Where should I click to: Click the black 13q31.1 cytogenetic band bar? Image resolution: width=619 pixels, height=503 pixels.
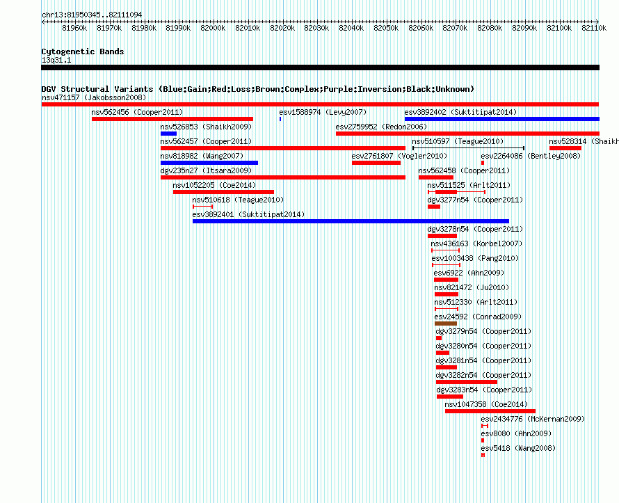320,67
